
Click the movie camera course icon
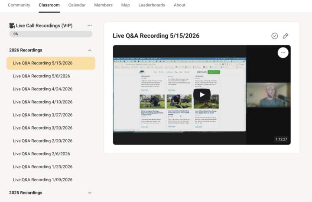point(12,26)
